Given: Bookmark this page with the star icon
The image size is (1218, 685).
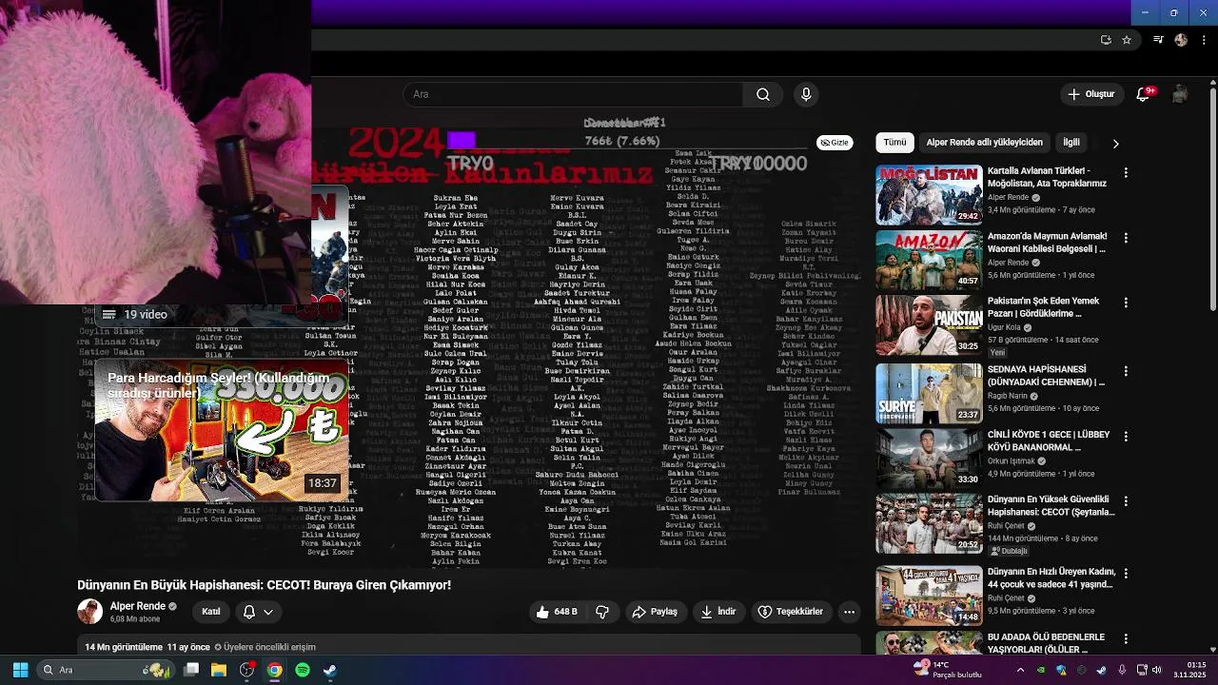Looking at the screenshot, I should [1127, 40].
